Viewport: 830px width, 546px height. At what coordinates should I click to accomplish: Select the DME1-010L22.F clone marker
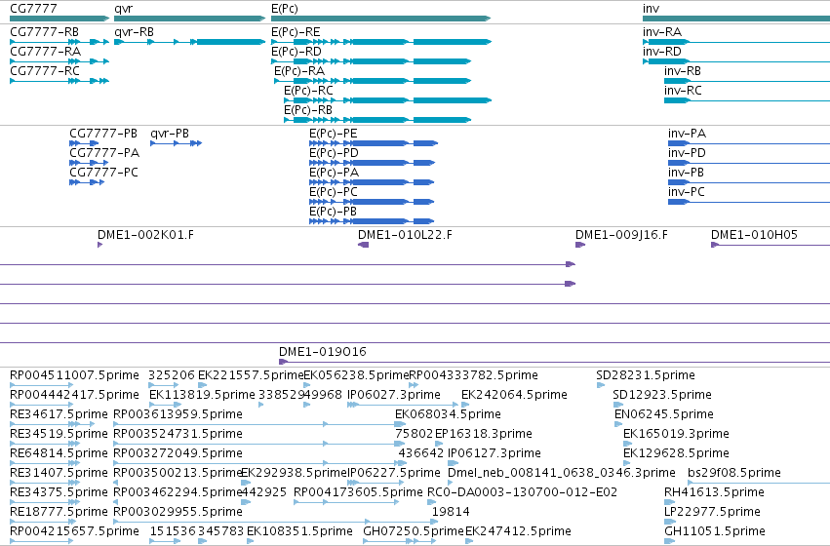click(363, 245)
